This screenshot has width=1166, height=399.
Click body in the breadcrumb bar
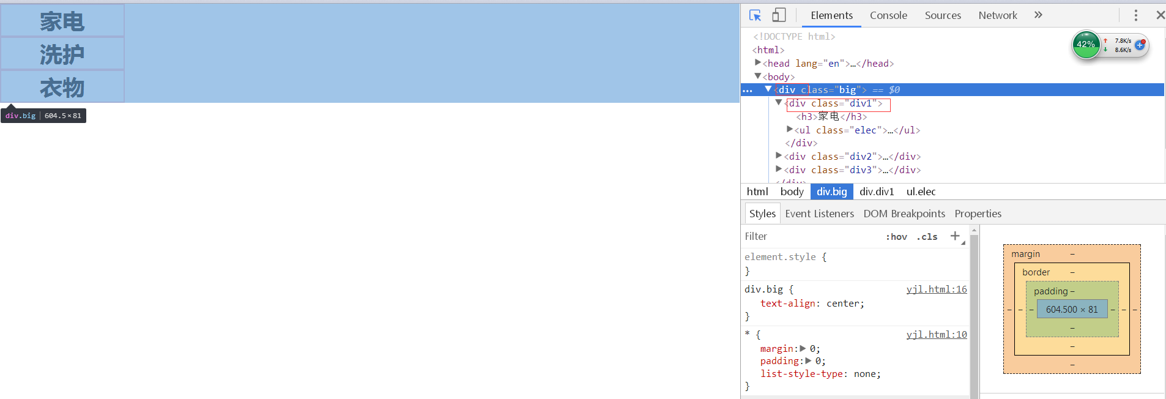point(792,192)
